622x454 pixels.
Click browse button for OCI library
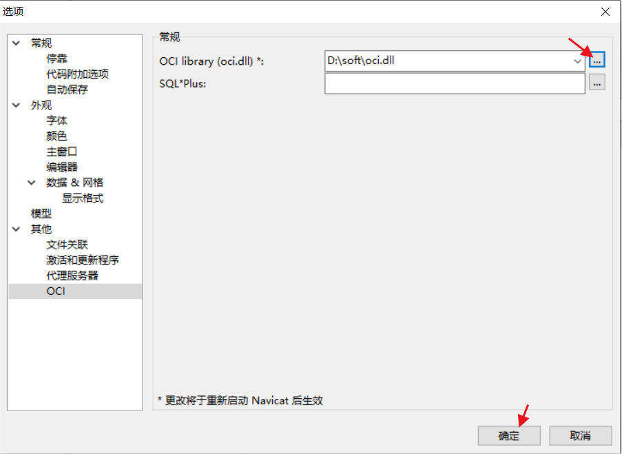(x=597, y=61)
